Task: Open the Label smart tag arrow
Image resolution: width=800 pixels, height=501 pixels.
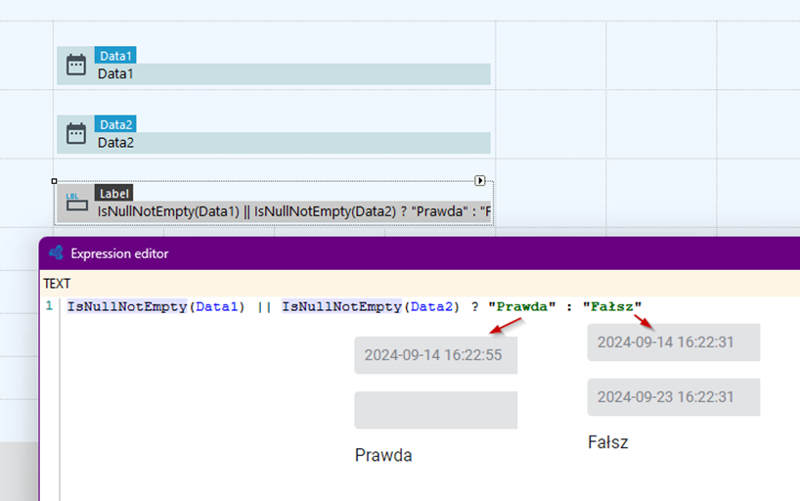Action: pyautogui.click(x=479, y=180)
